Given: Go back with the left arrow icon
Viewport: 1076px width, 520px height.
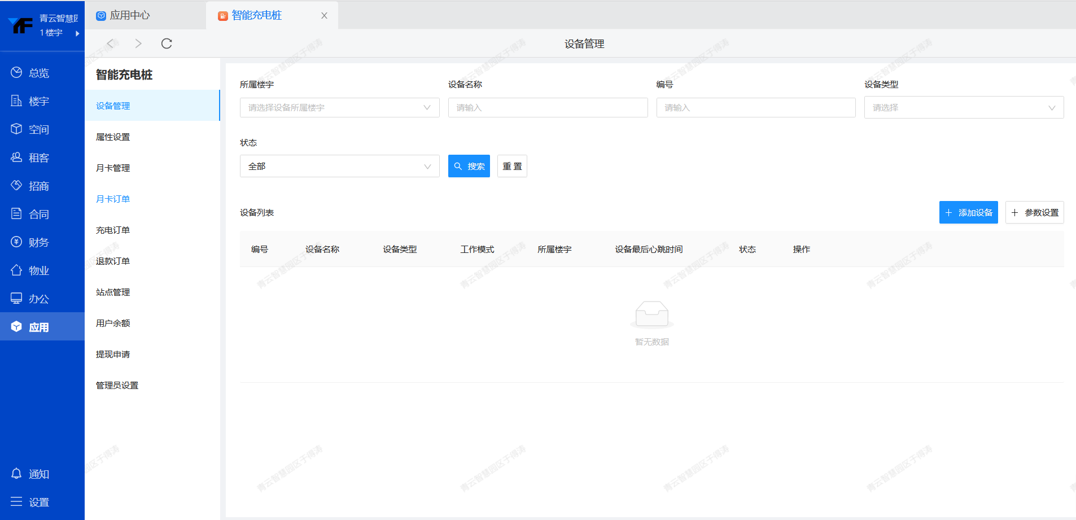Looking at the screenshot, I should [111, 43].
